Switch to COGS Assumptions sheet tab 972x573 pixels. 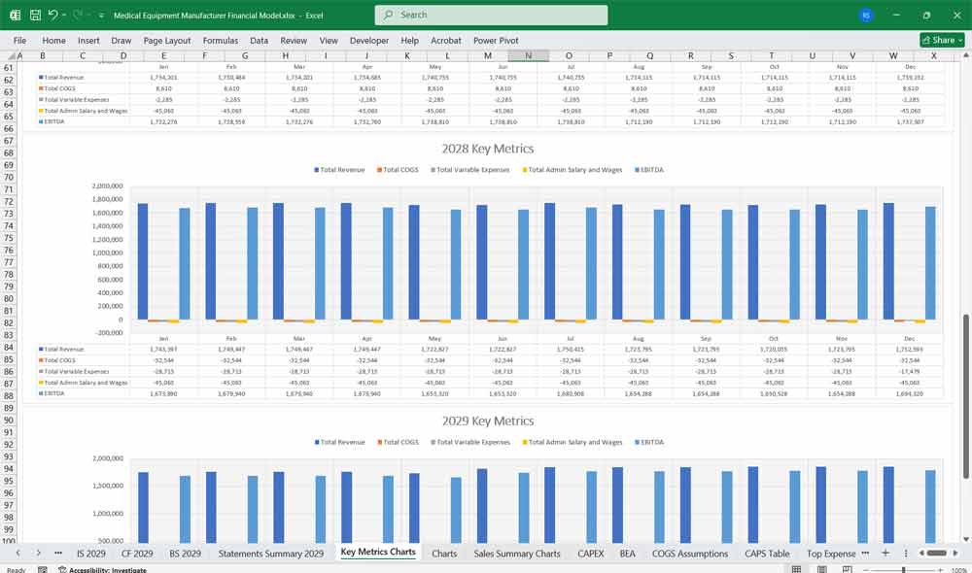click(689, 554)
